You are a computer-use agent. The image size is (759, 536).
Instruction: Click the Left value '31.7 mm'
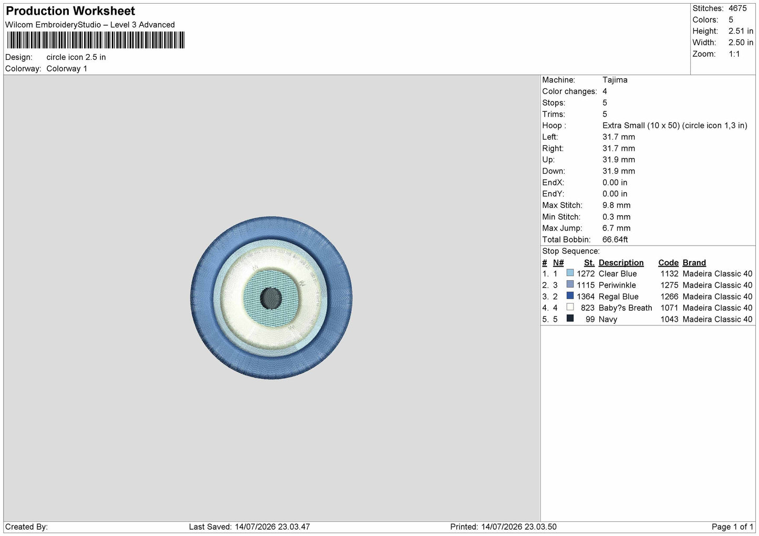coord(619,137)
